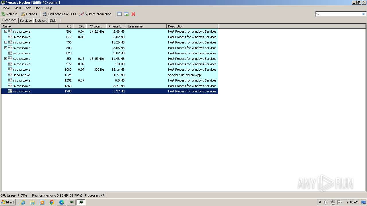The image size is (367, 206).
Task: Click the 11.26 MB private bytes cell
Action: [118, 42]
